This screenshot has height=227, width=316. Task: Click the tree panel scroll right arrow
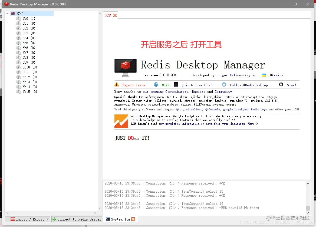pyautogui.click(x=95, y=213)
